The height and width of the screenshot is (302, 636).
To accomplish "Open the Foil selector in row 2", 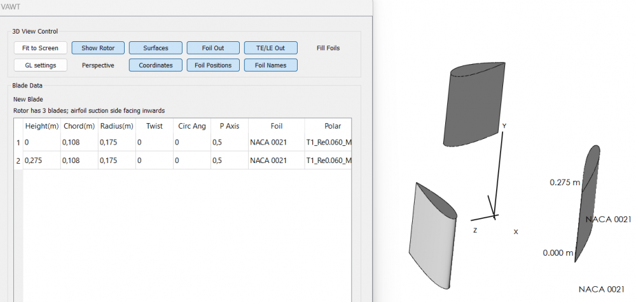I will (275, 161).
